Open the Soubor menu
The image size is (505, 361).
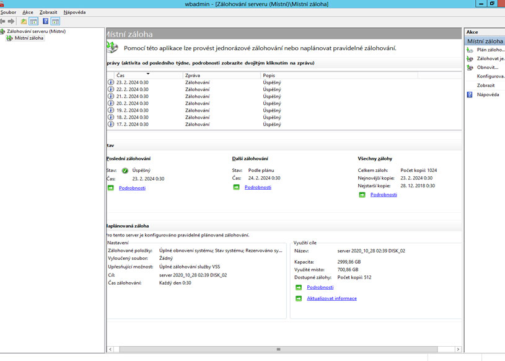[8, 12]
